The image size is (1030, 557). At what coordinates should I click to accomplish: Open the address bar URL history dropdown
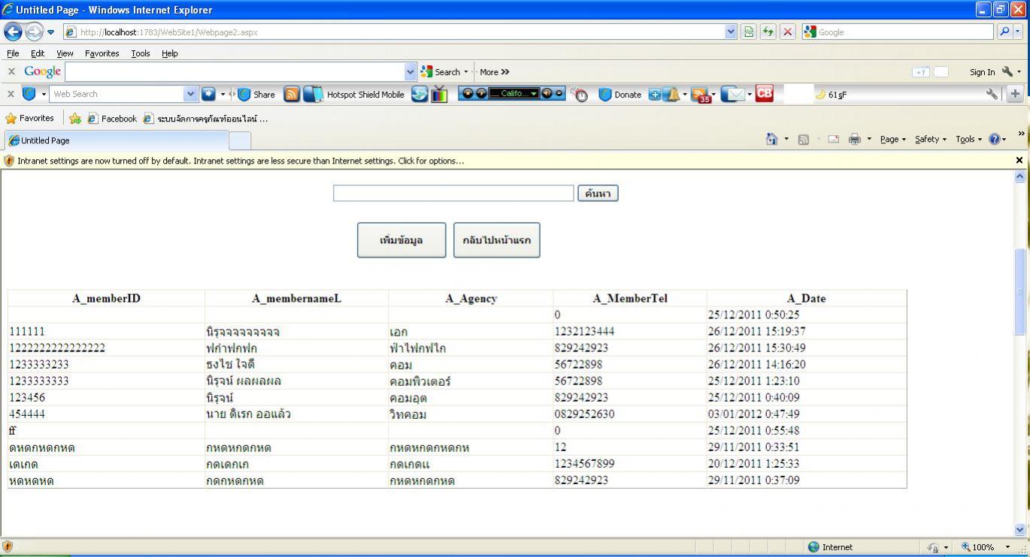tap(731, 32)
